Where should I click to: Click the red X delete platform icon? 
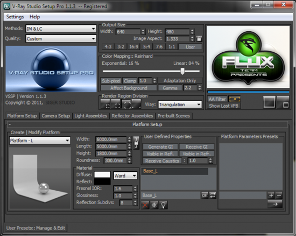(145, 205)
